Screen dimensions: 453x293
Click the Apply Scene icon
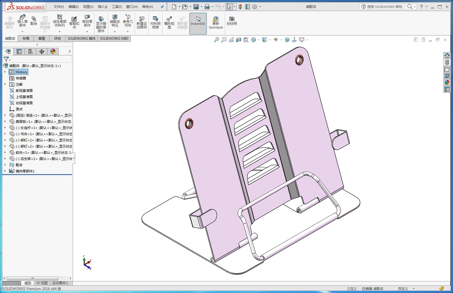pyautogui.click(x=294, y=40)
